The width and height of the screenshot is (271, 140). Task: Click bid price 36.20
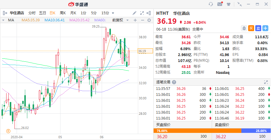tap(162, 137)
